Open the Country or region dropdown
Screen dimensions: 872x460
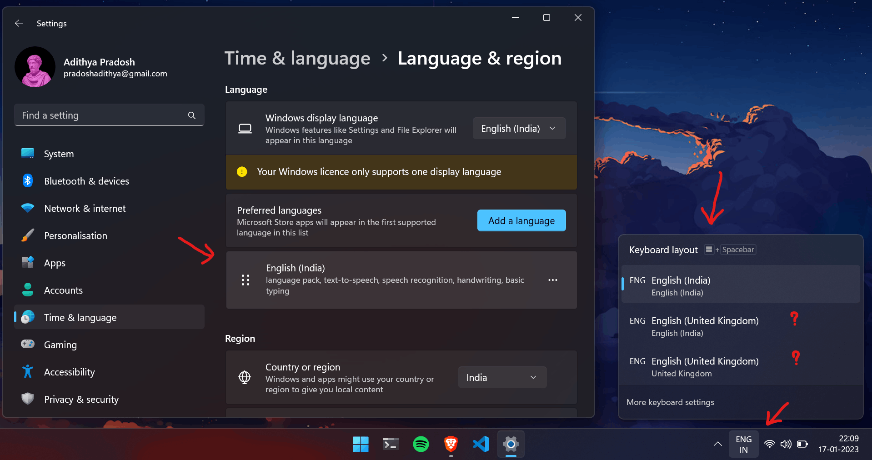pos(502,377)
